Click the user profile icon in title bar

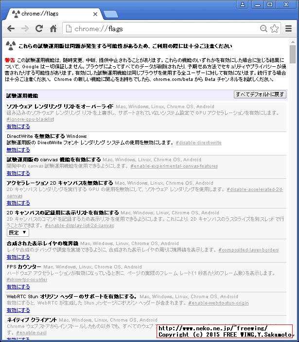[x=243, y=4]
